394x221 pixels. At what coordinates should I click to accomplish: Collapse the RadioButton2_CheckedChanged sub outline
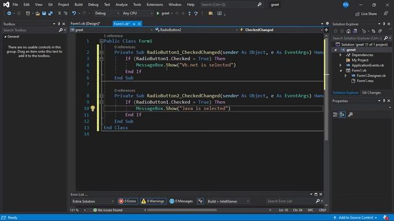(101, 96)
